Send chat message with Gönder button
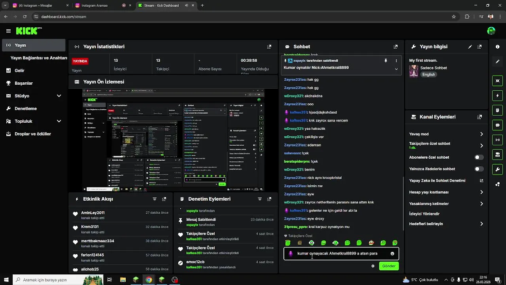Viewport: 506px width, 285px height. point(389,266)
